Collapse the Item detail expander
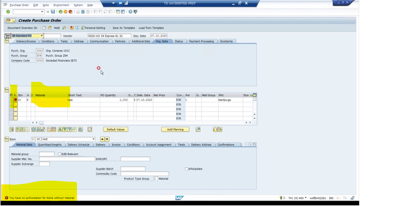 pyautogui.click(x=7, y=139)
